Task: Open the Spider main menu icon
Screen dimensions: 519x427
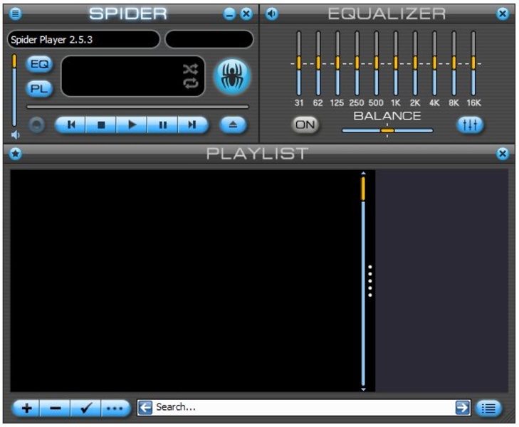Action: 15,14
